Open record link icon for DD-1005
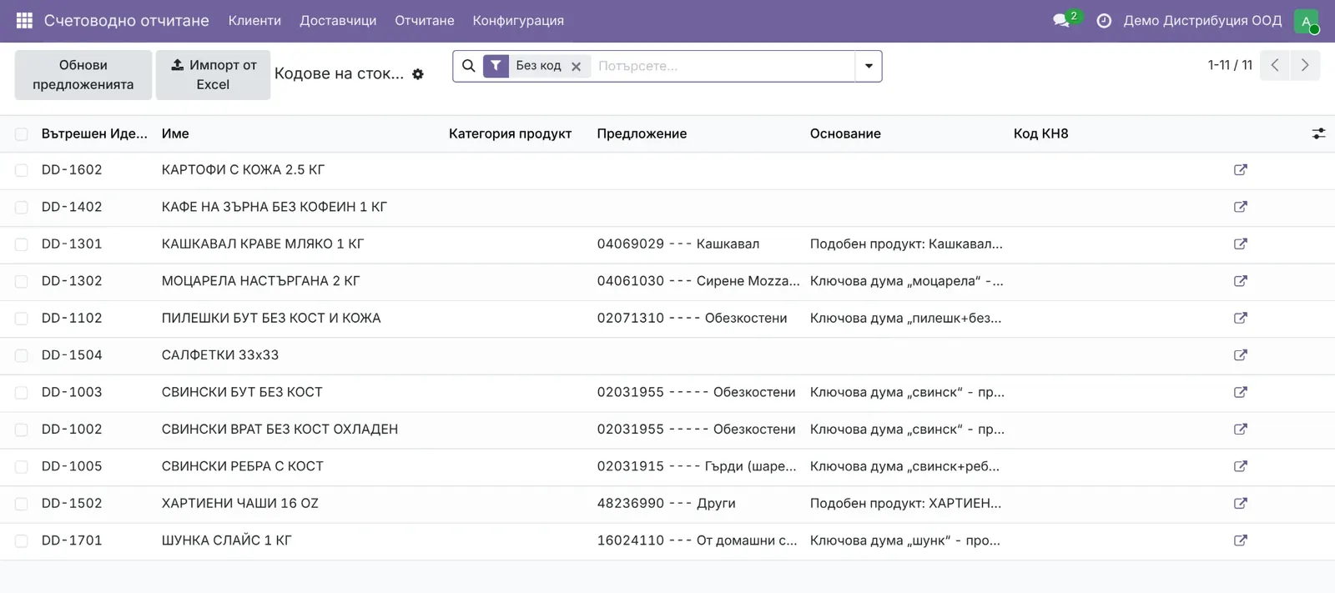 coord(1240,466)
